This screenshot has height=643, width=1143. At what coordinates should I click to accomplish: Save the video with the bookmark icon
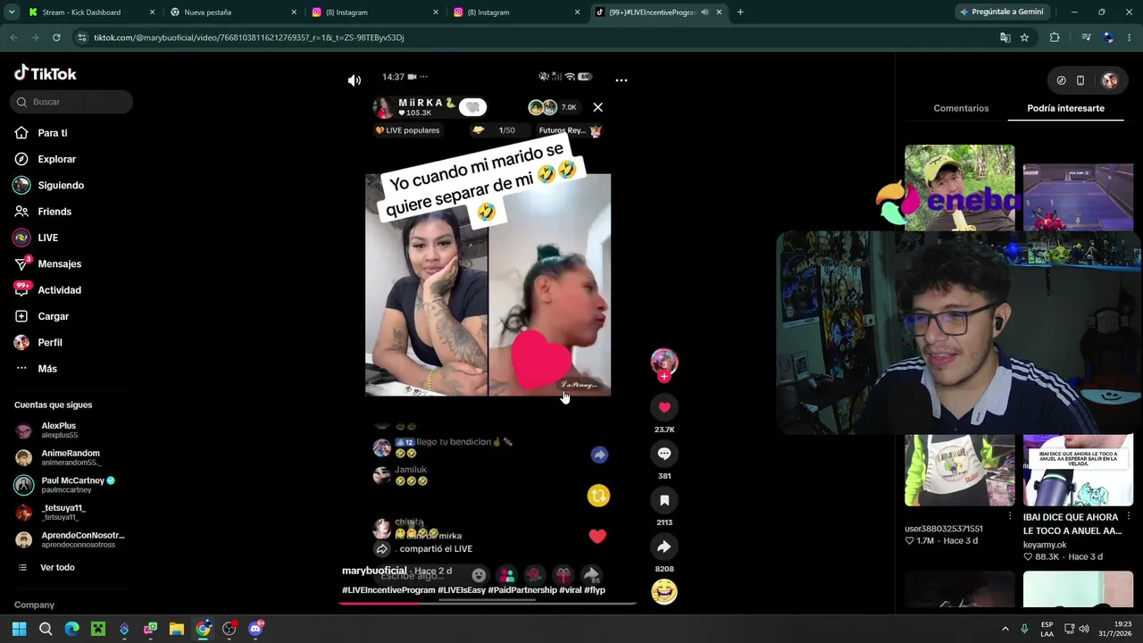pyautogui.click(x=664, y=500)
